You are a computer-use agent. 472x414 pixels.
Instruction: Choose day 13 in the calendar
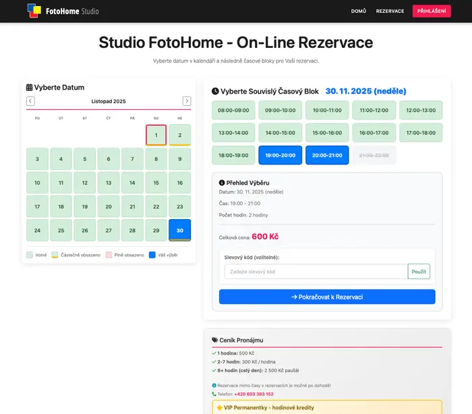[109, 183]
